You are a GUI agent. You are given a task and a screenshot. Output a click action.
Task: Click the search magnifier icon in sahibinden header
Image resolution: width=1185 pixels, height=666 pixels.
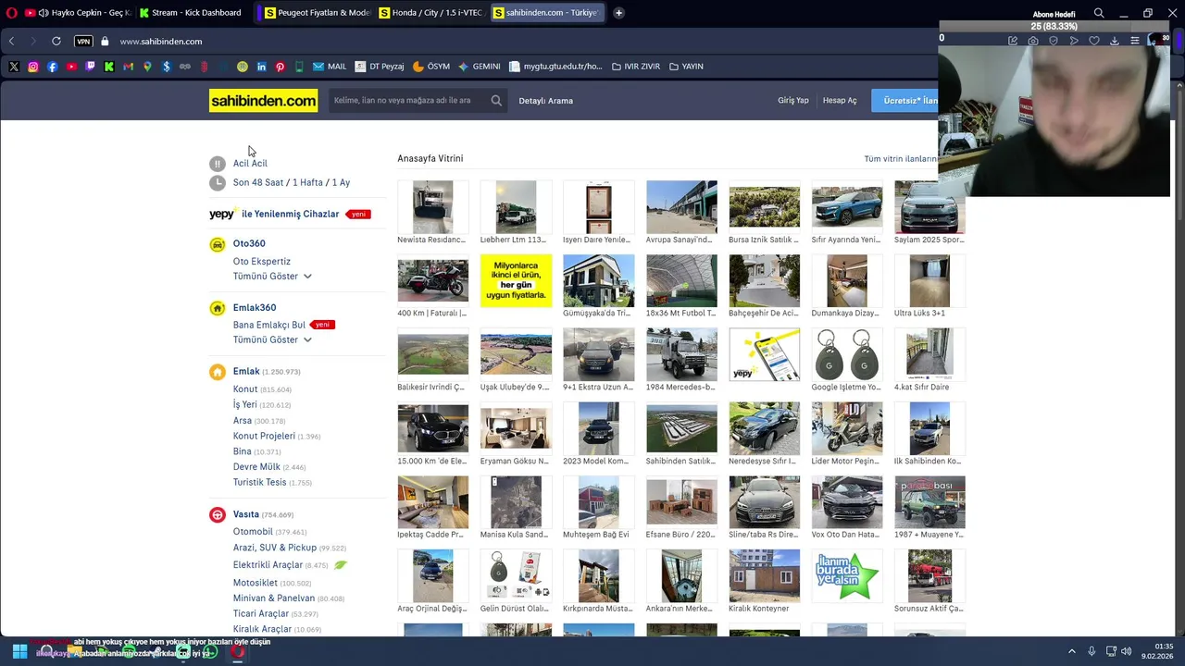pos(496,101)
